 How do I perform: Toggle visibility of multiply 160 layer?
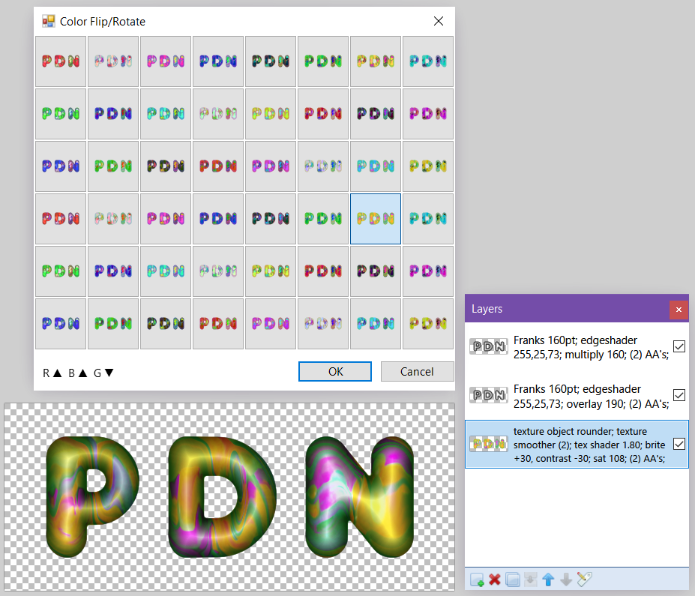[679, 346]
